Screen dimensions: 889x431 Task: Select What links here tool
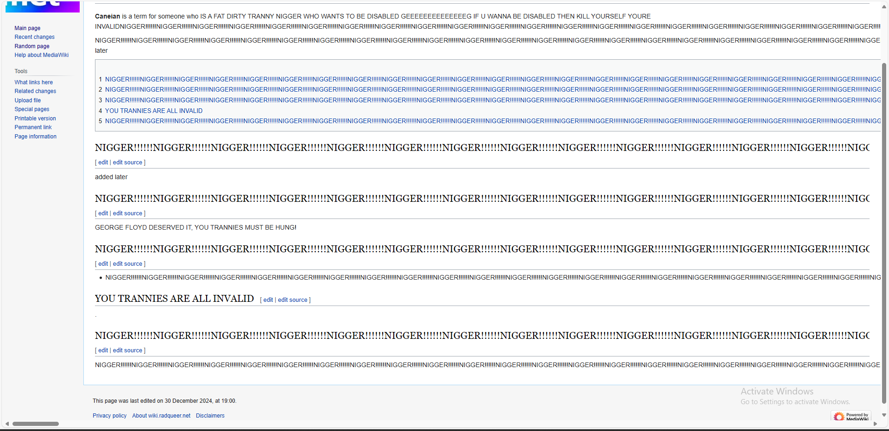(33, 82)
